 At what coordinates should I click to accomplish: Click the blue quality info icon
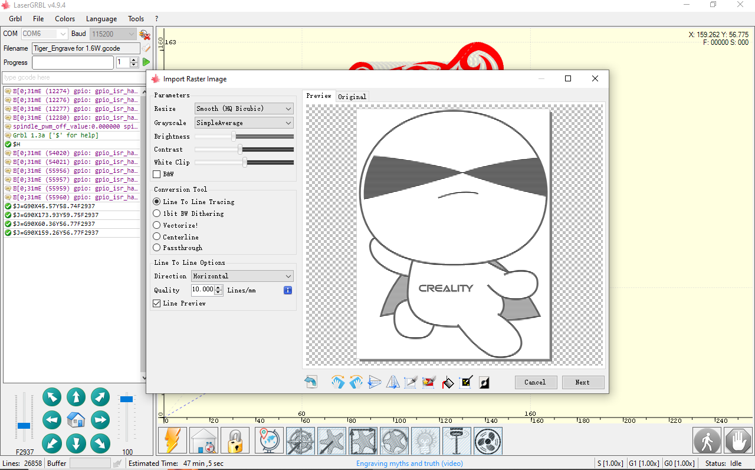coord(288,290)
